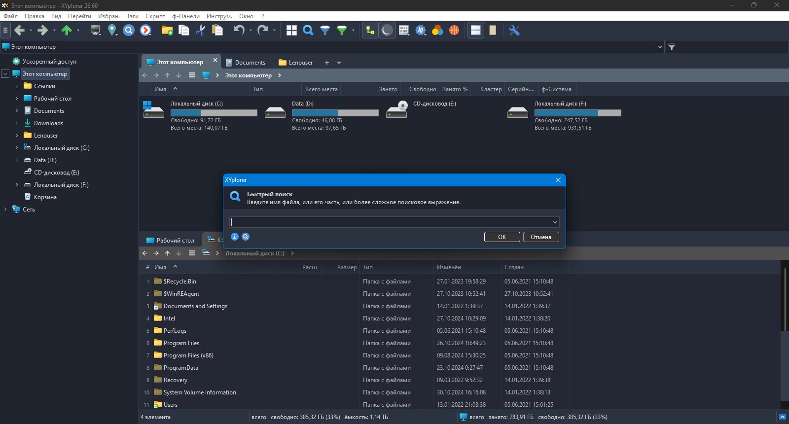Click OK in the Quick Search dialog
Image resolution: width=789 pixels, height=424 pixels.
click(502, 237)
